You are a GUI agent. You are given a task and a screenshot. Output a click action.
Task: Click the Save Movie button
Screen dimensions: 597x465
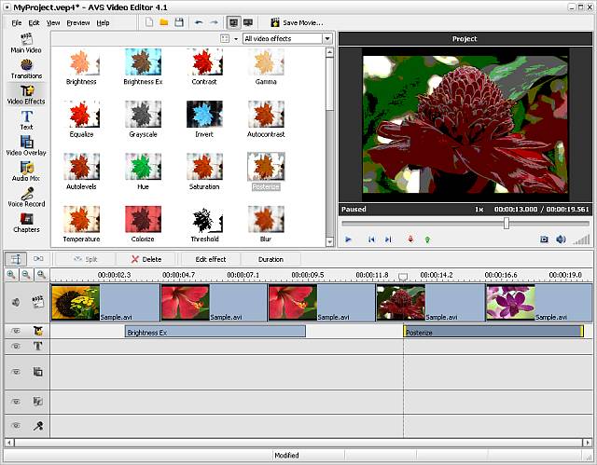click(297, 22)
